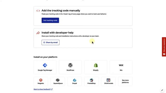Open the Want to share feedback link
Screen dimensions: 166x93
pos(42,89)
